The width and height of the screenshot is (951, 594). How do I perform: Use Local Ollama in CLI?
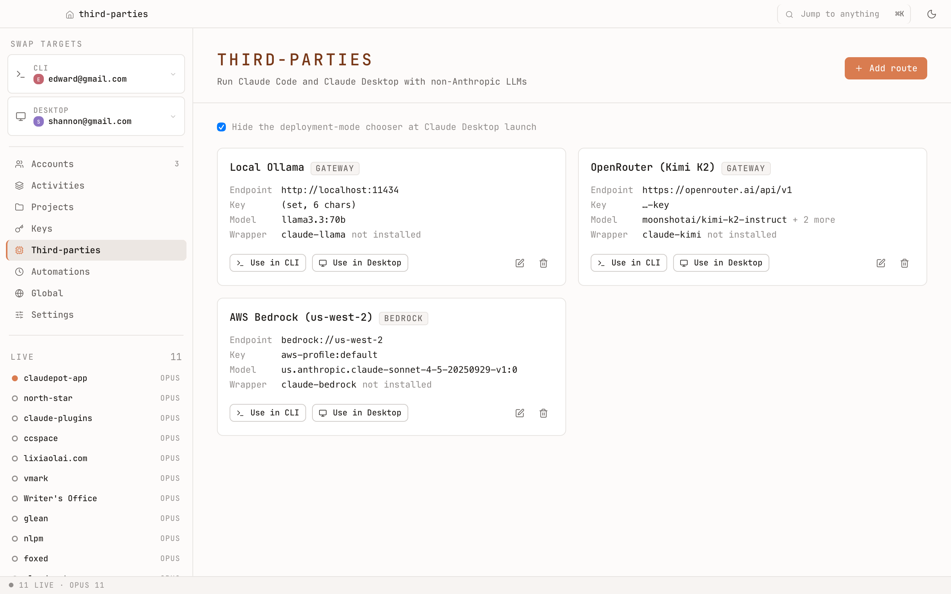click(267, 263)
